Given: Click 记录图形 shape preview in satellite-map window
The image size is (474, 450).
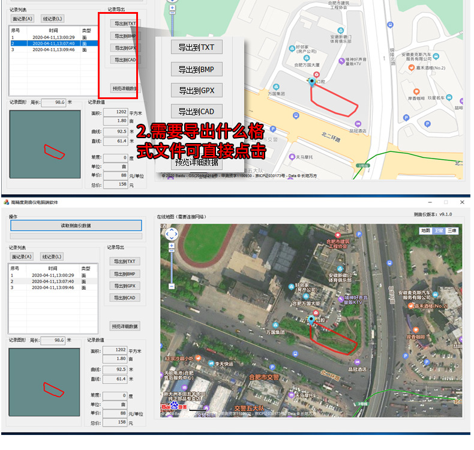Looking at the screenshot, I should [44, 382].
